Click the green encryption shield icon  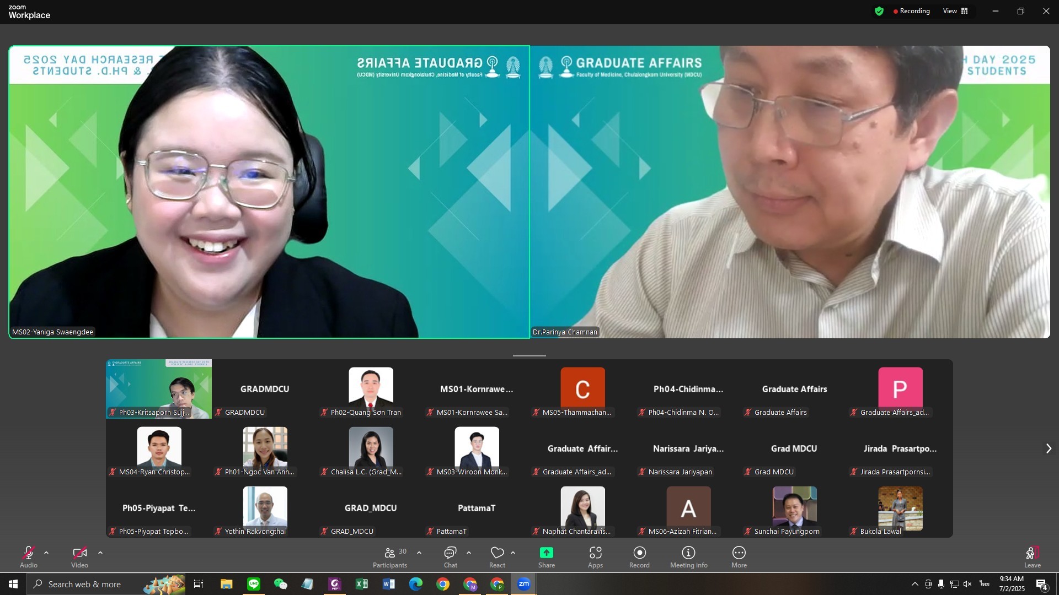[879, 11]
